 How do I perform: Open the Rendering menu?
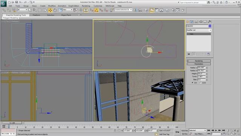(86, 6)
